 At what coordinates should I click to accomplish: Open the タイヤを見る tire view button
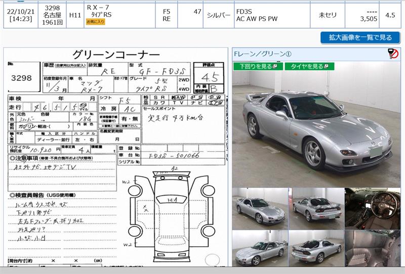tap(309, 66)
